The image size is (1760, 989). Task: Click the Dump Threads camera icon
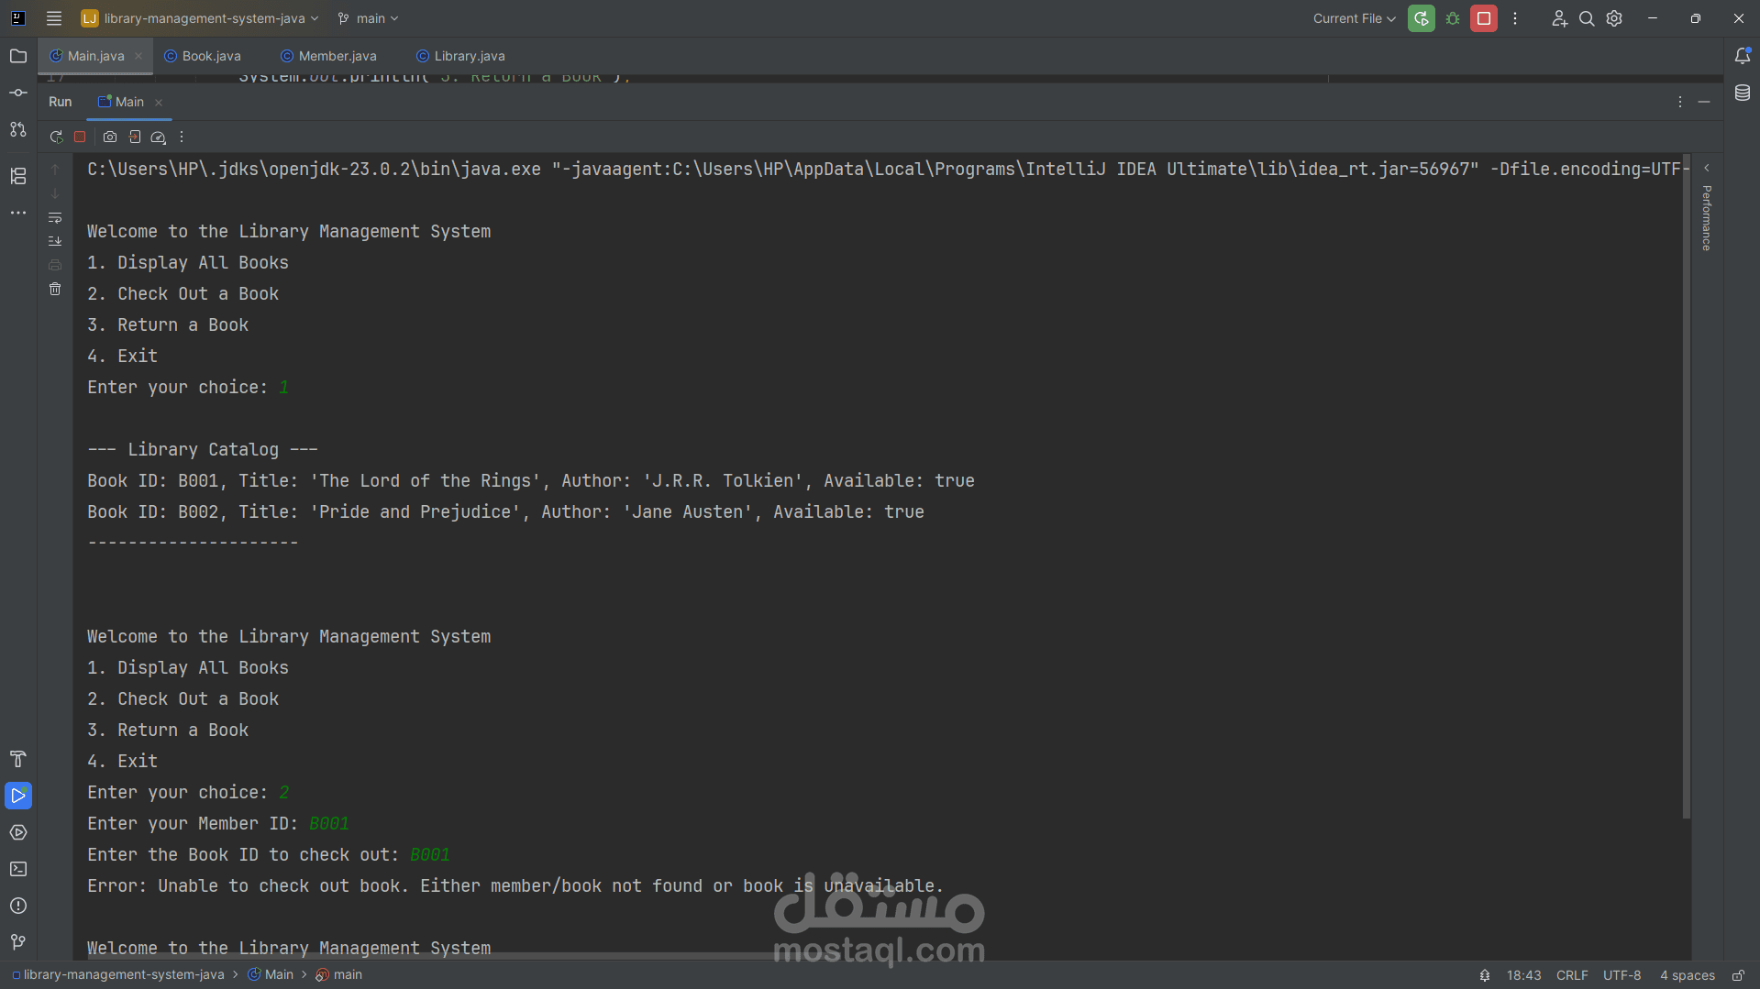pyautogui.click(x=110, y=137)
